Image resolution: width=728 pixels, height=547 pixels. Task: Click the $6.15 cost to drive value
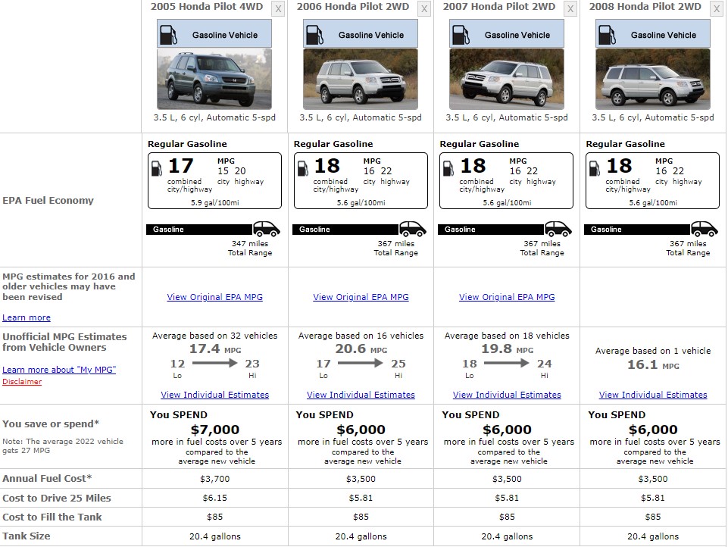(x=215, y=498)
